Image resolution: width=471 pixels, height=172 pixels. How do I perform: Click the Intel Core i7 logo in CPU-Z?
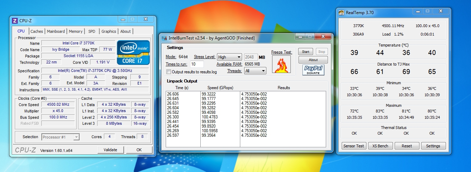[x=133, y=53]
